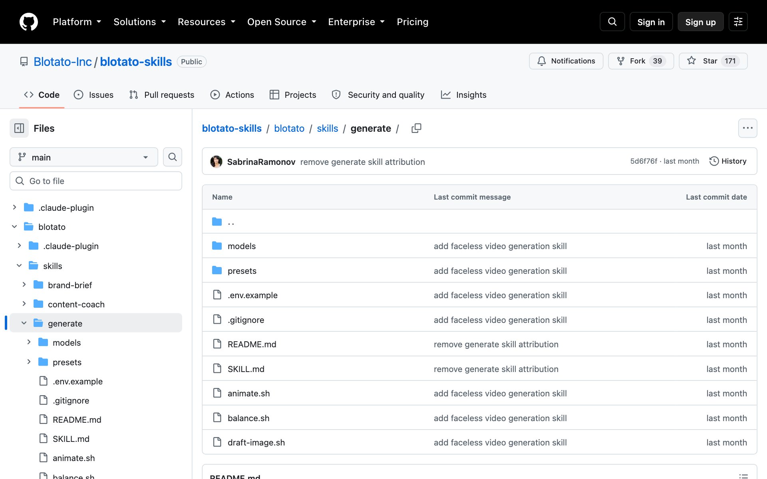Image resolution: width=767 pixels, height=479 pixels.
Task: Click the presets folder icon in file table
Action: (x=217, y=271)
